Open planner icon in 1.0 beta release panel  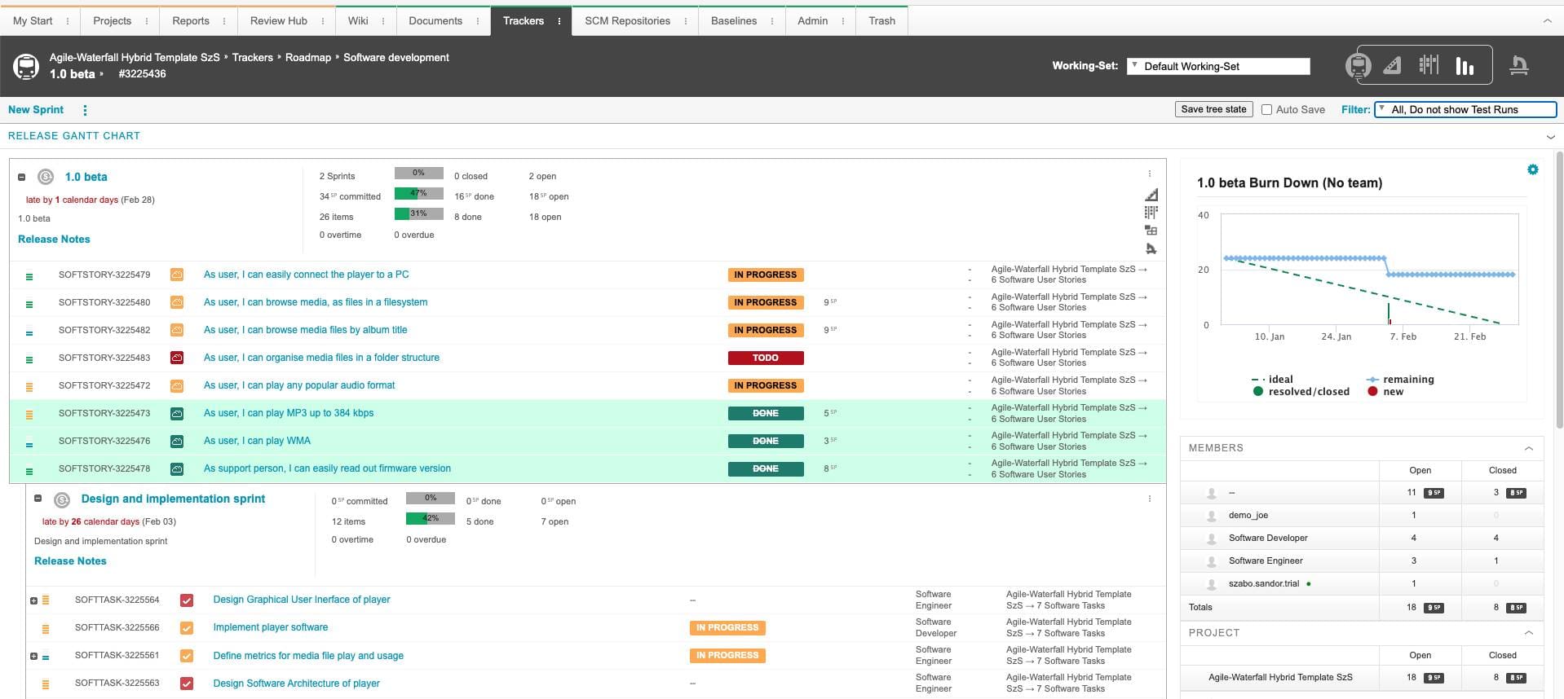[x=1151, y=195]
